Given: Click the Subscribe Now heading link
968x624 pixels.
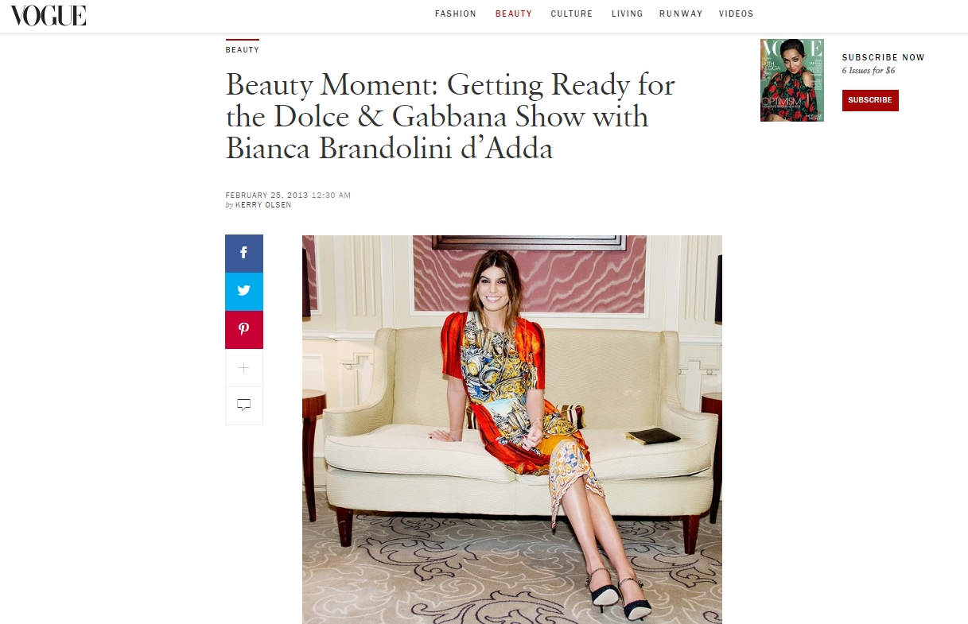Looking at the screenshot, I should (x=884, y=57).
